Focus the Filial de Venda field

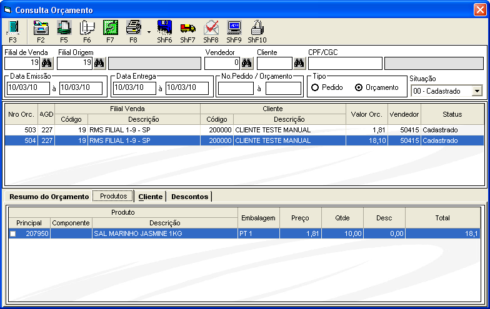click(x=22, y=64)
